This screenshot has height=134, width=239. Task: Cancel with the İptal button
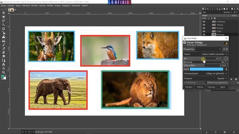[x=223, y=87]
